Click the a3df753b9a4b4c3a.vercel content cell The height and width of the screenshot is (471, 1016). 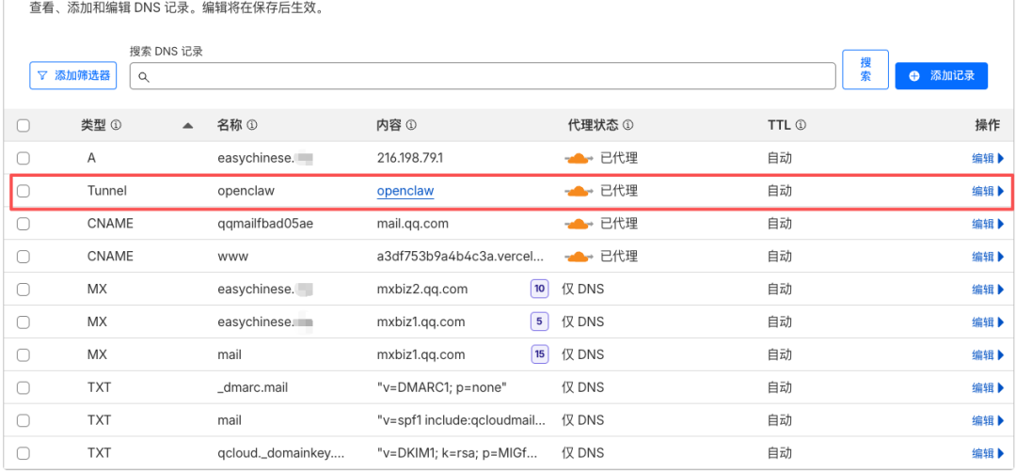coord(461,257)
